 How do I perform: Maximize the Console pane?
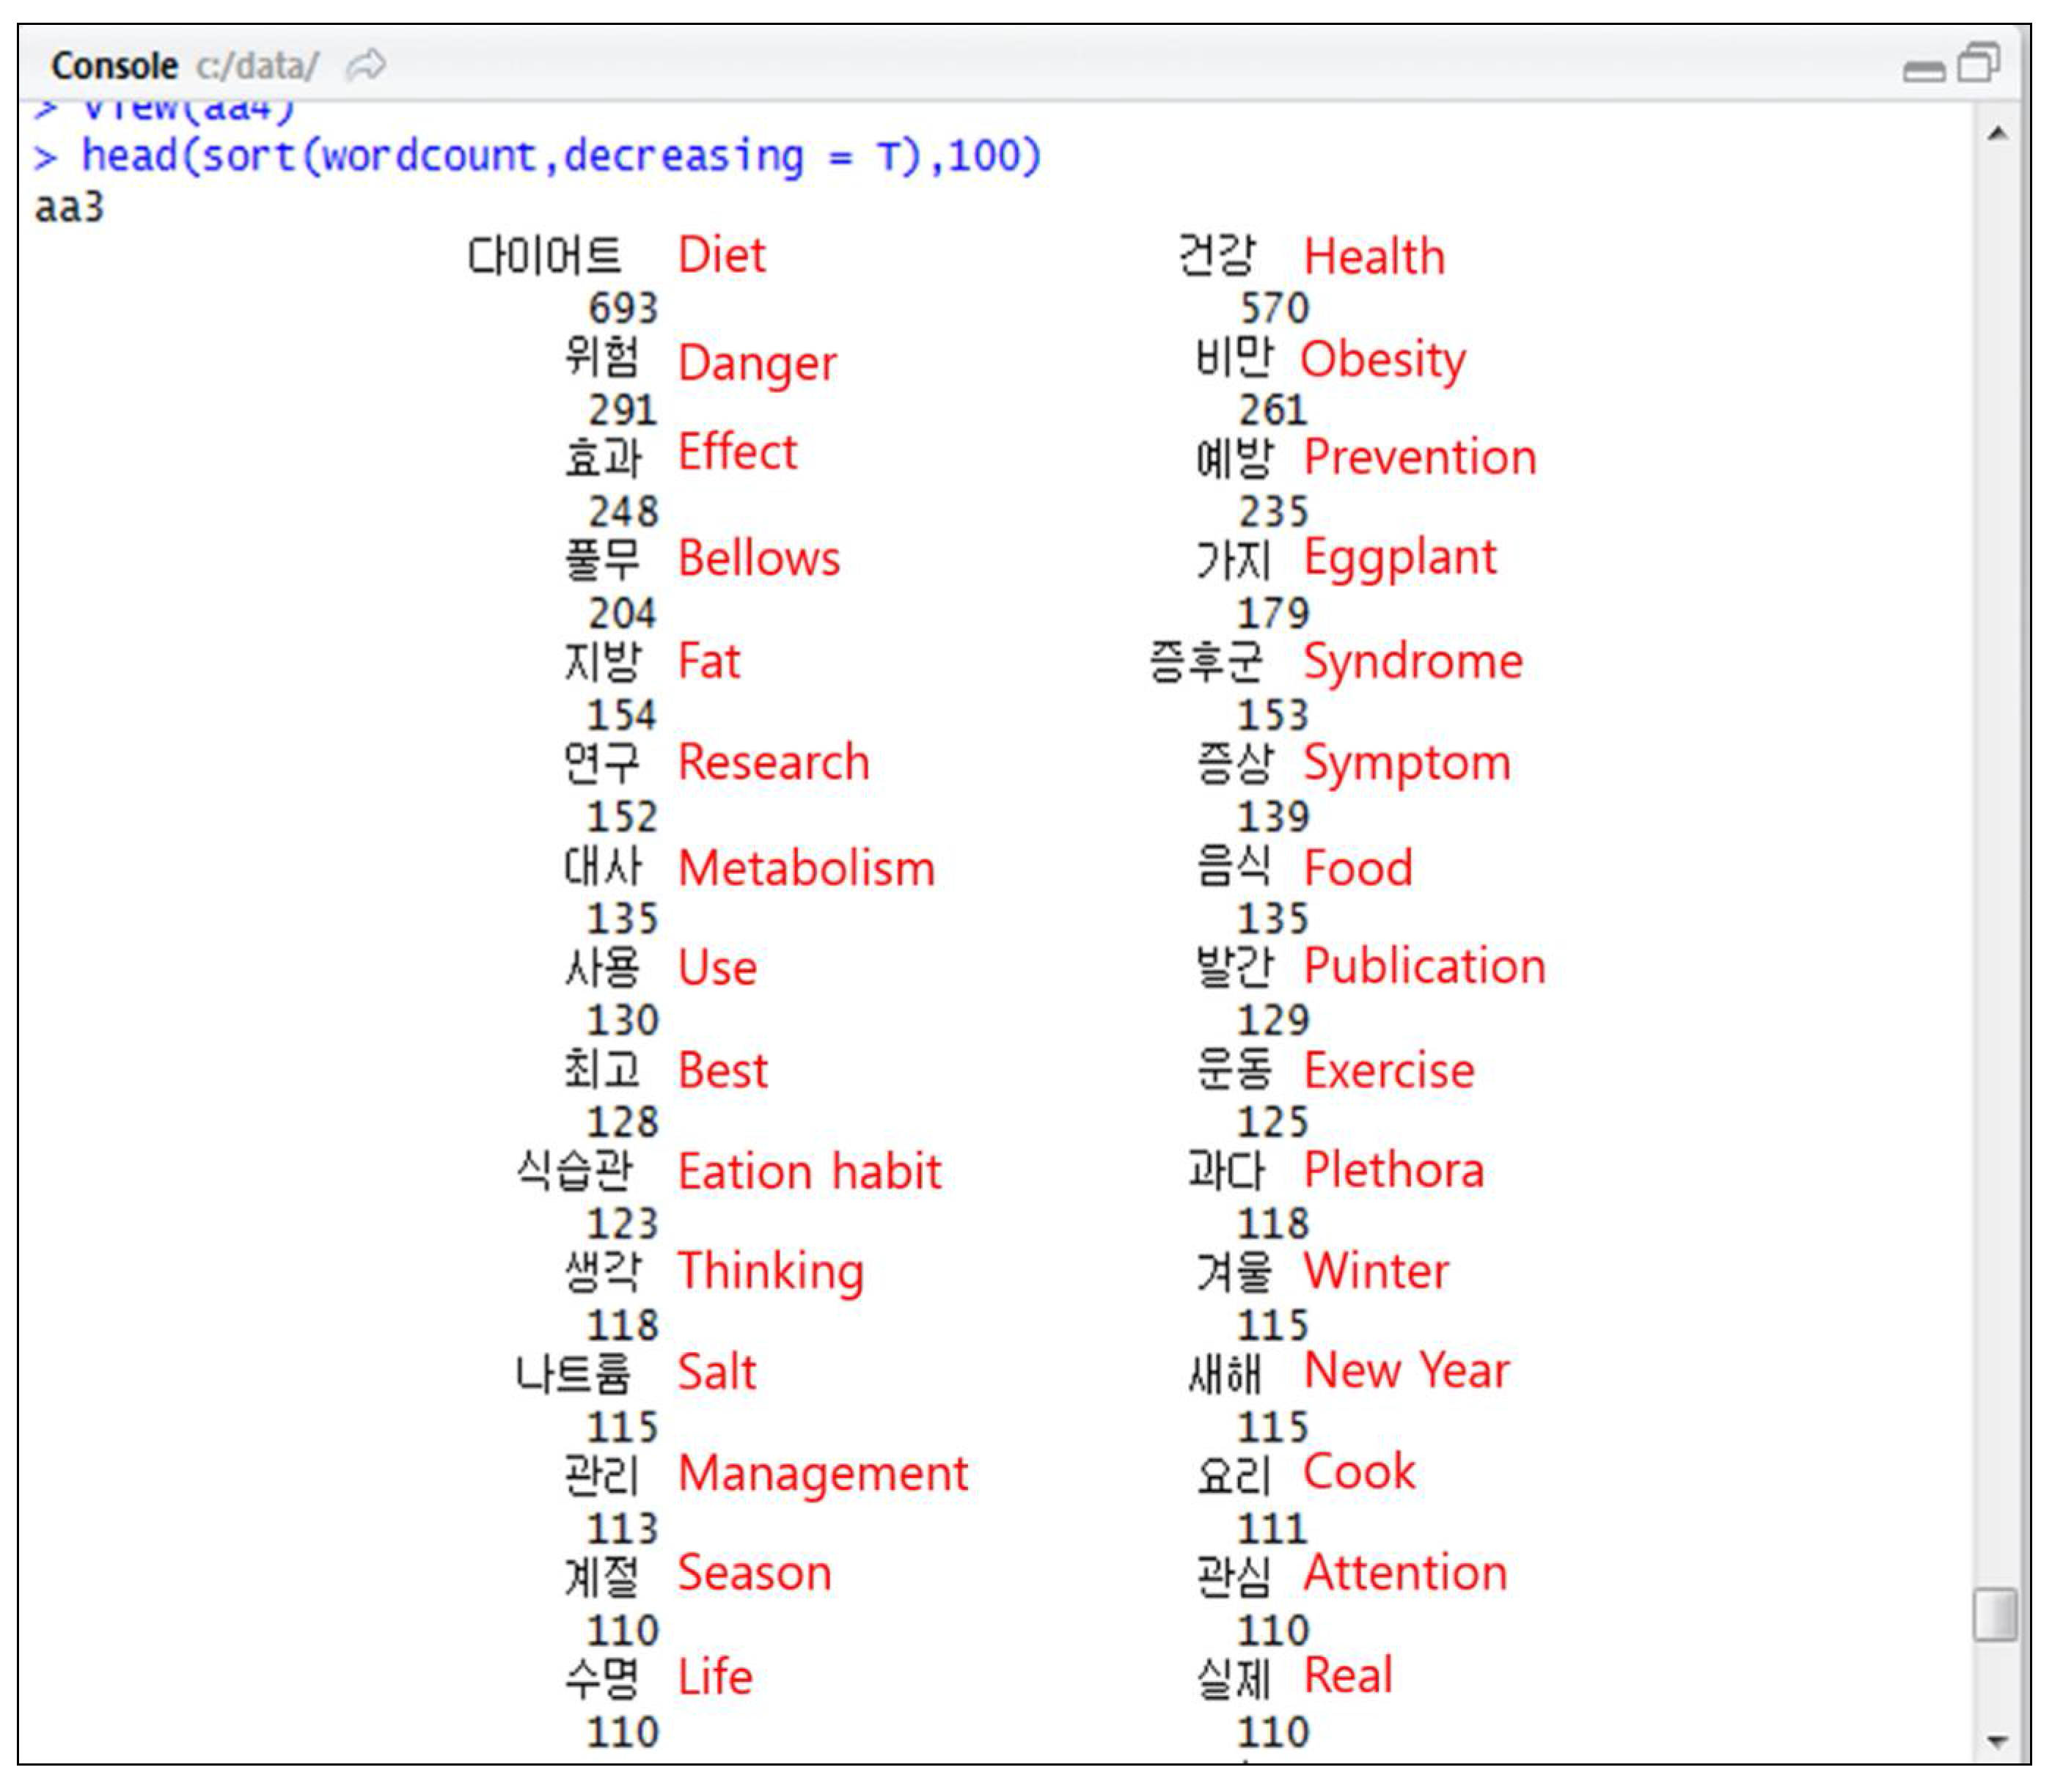point(1978,64)
